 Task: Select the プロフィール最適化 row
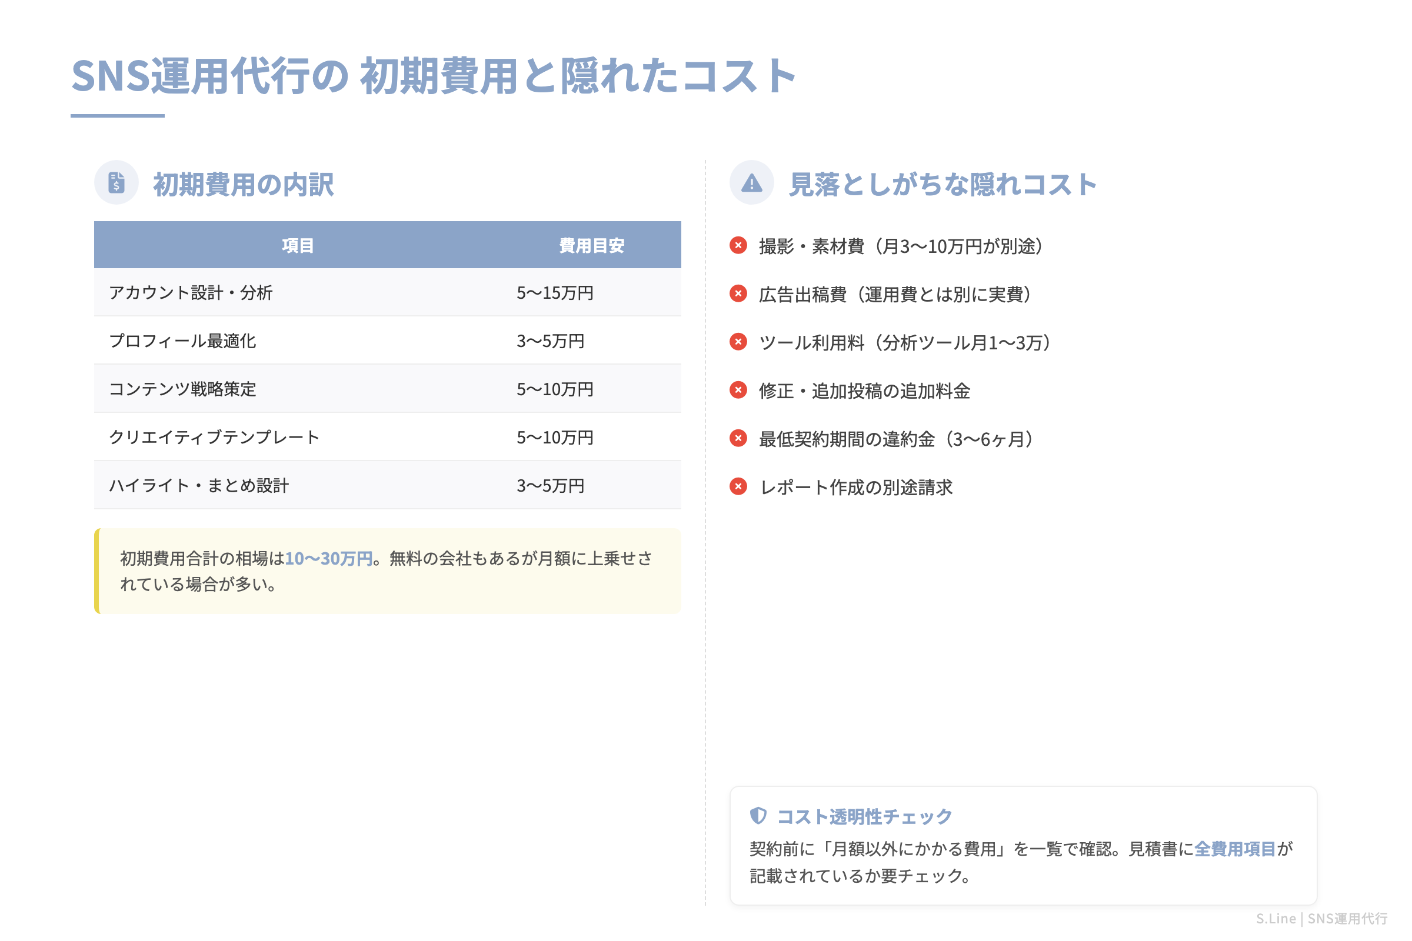[387, 341]
